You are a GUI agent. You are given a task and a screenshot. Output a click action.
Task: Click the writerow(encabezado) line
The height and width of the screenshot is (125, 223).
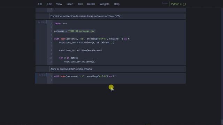click(80, 50)
